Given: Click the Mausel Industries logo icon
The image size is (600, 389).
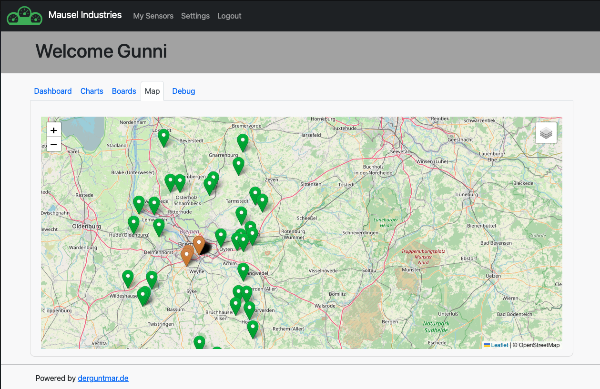Looking at the screenshot, I should point(24,15).
